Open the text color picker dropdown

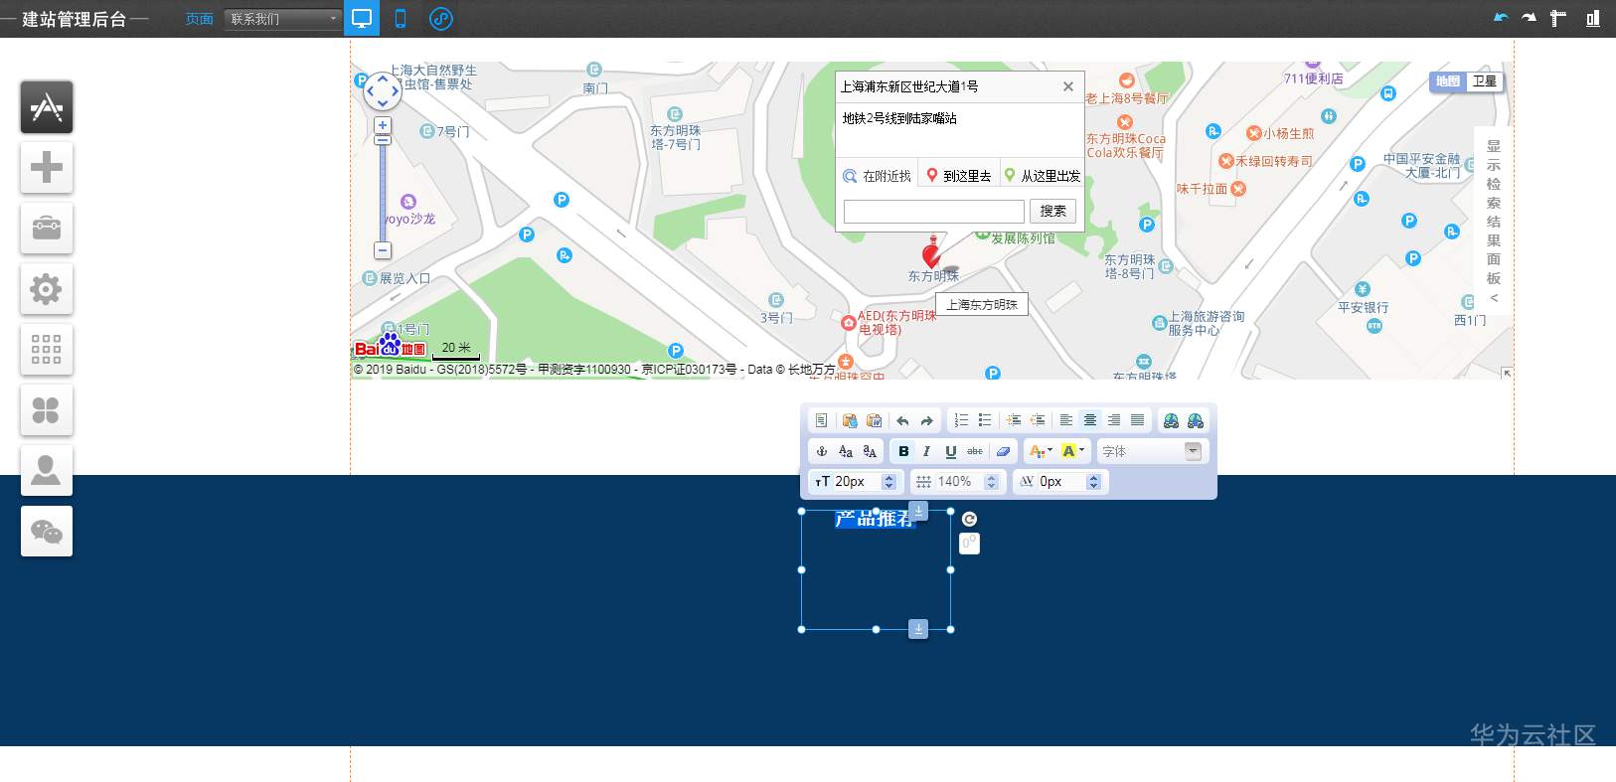[1041, 451]
